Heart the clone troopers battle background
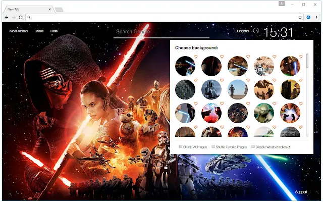Screen dimensions: 323x202 275,57
